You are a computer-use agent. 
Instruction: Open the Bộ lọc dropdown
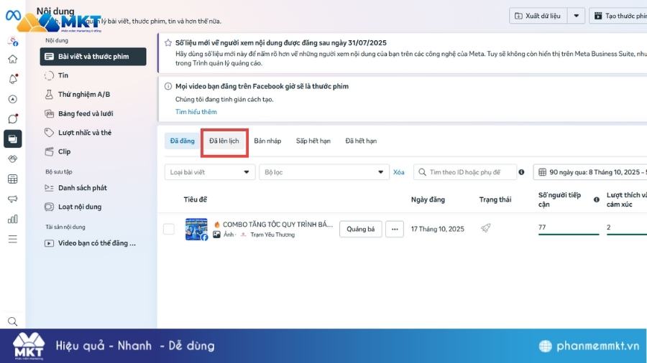coord(324,172)
